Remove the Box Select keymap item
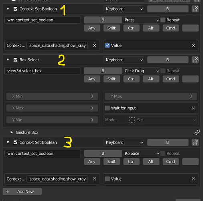Screen dimensions: 203x201 pos(195,60)
